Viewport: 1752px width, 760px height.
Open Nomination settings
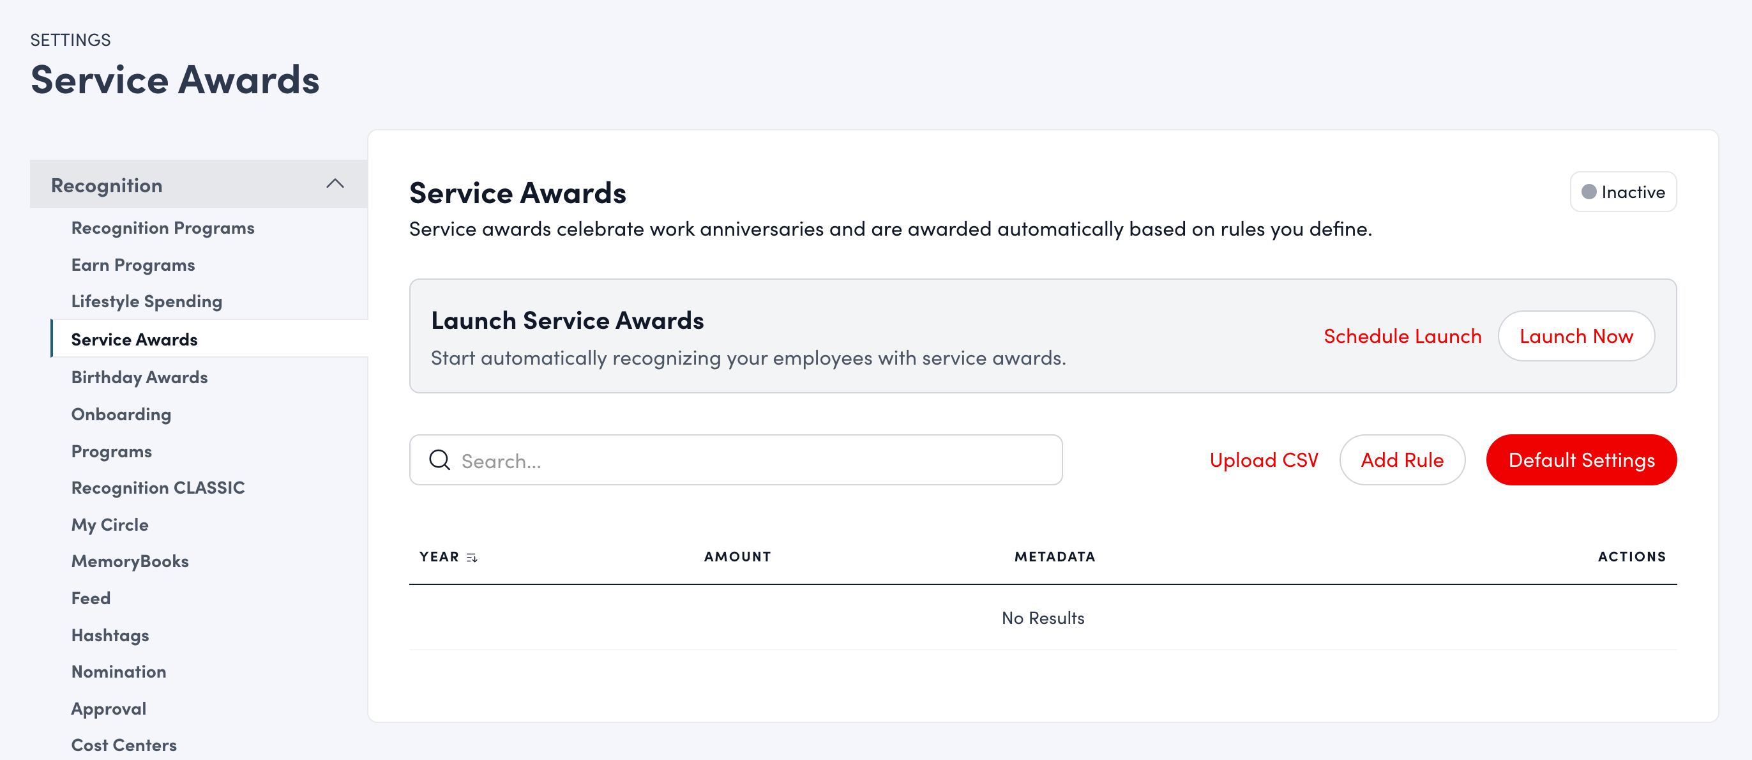[118, 672]
